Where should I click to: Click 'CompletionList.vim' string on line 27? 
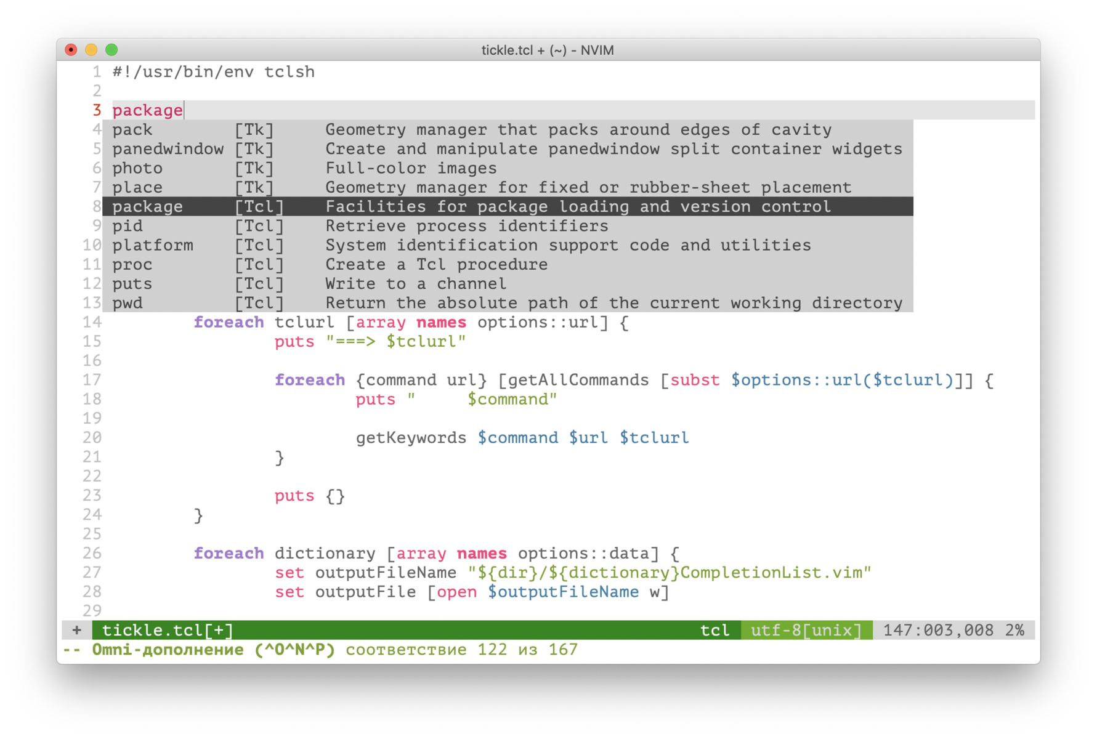pos(771,573)
